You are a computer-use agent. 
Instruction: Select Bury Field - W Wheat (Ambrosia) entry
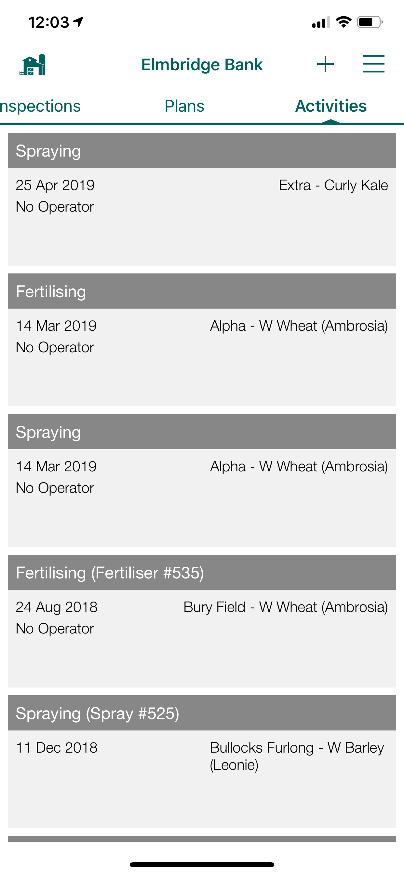pos(286,607)
